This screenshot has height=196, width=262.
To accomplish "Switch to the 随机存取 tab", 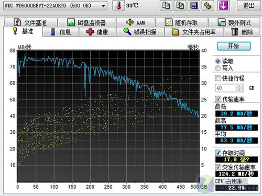I will [181, 22].
